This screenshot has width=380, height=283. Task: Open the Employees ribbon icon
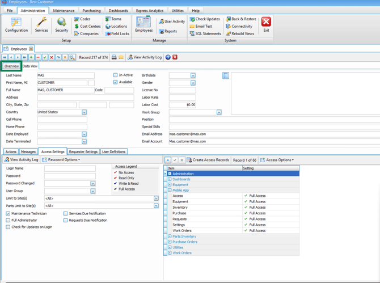coord(143,24)
